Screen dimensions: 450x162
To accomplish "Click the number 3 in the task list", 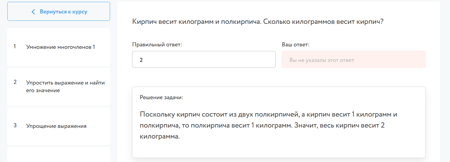I will (x=15, y=125).
